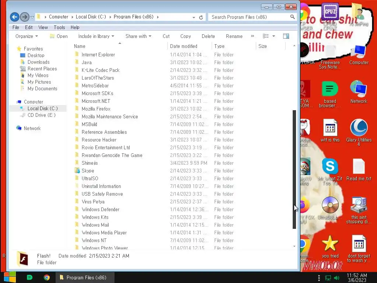Open the based browser desktop icon

(x=330, y=94)
